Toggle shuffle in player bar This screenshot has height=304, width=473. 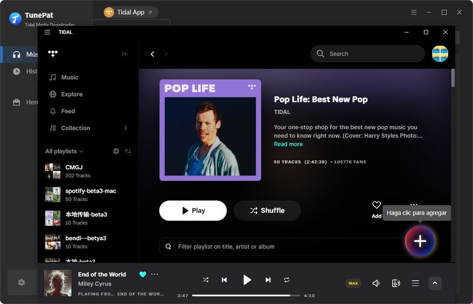205,280
